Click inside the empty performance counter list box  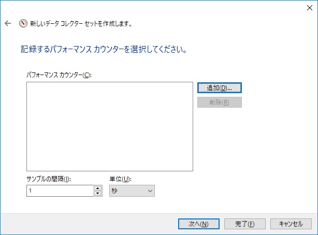(x=109, y=126)
